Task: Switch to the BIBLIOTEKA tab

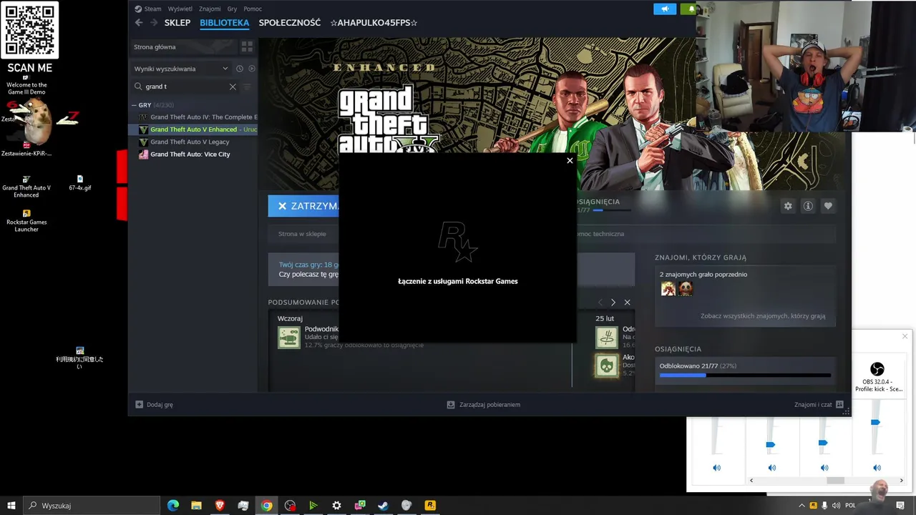Action: point(225,23)
